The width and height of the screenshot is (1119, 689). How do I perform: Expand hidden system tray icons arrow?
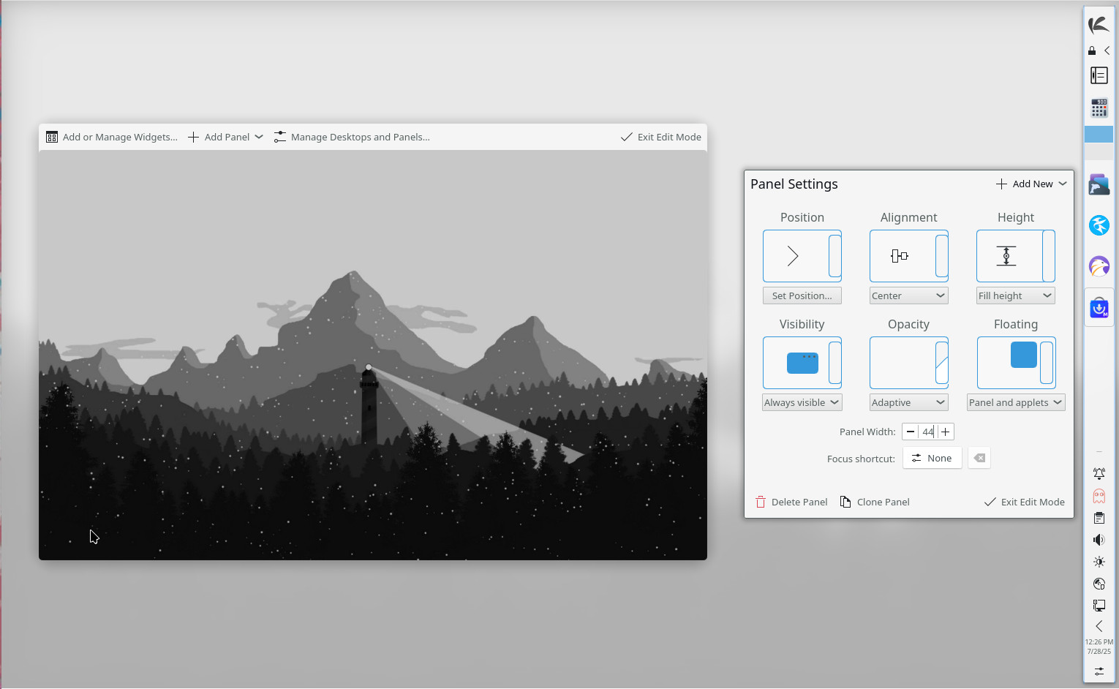click(x=1099, y=626)
